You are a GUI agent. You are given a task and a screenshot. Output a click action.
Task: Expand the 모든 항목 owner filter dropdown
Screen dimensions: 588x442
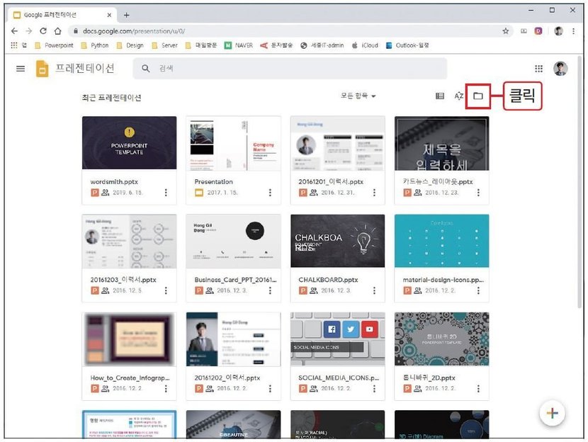(358, 96)
